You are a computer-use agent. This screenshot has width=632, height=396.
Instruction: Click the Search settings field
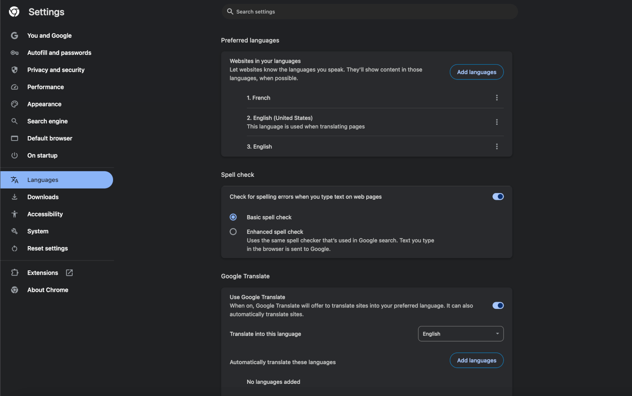pyautogui.click(x=369, y=12)
